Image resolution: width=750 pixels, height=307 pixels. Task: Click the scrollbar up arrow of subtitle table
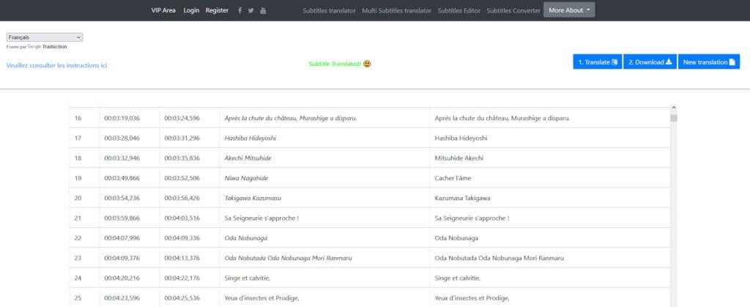[673, 108]
